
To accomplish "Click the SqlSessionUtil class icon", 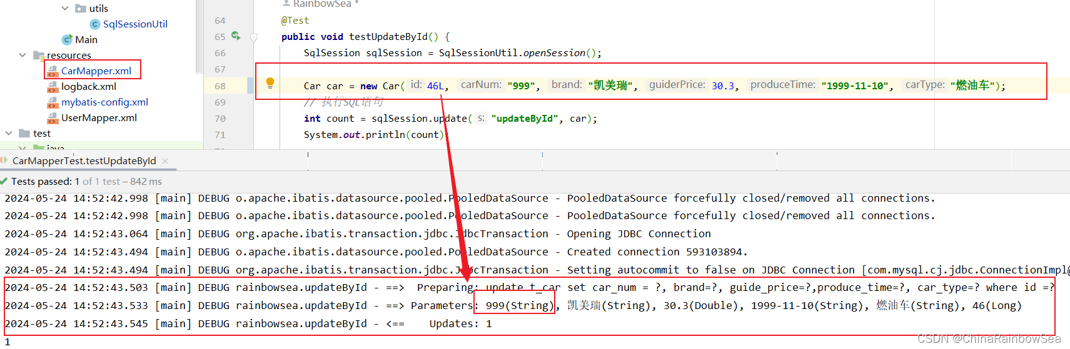I will (x=95, y=24).
